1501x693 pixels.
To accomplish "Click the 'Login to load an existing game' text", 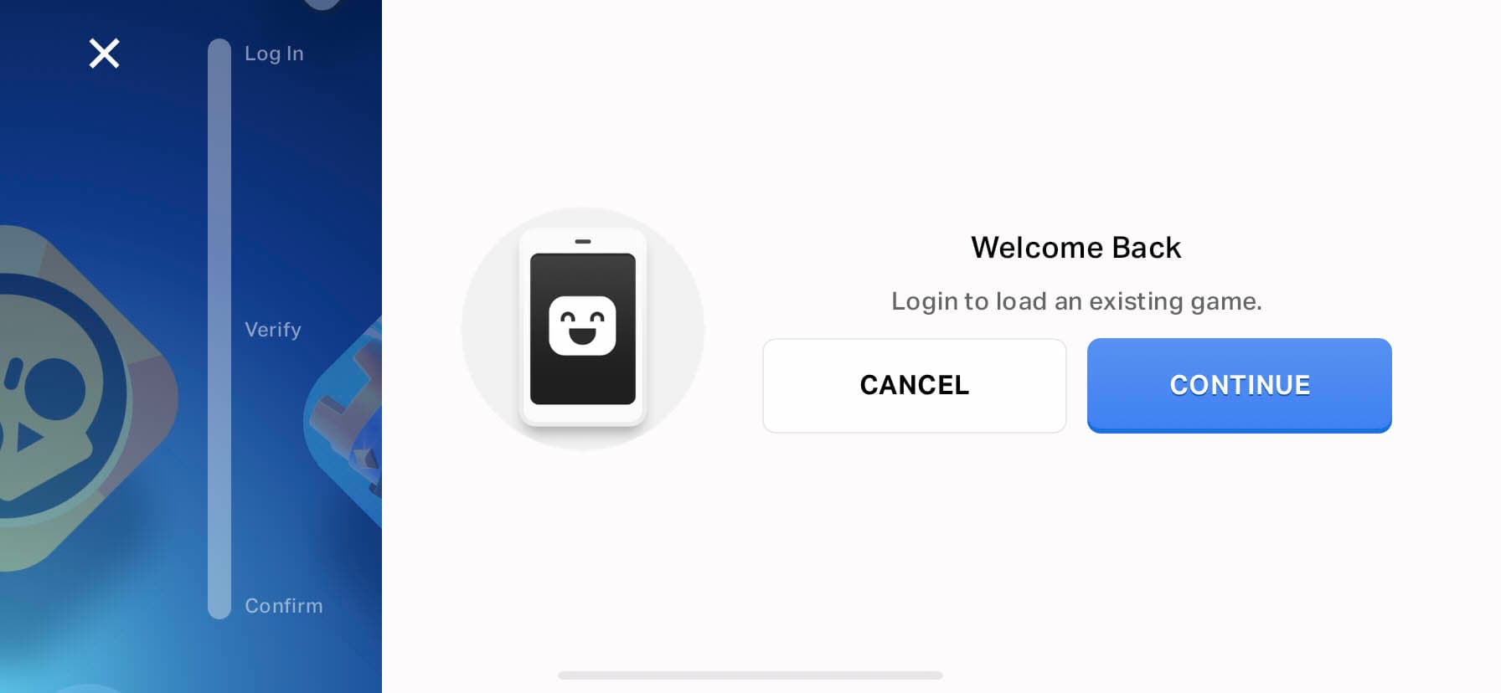I will tap(1076, 301).
